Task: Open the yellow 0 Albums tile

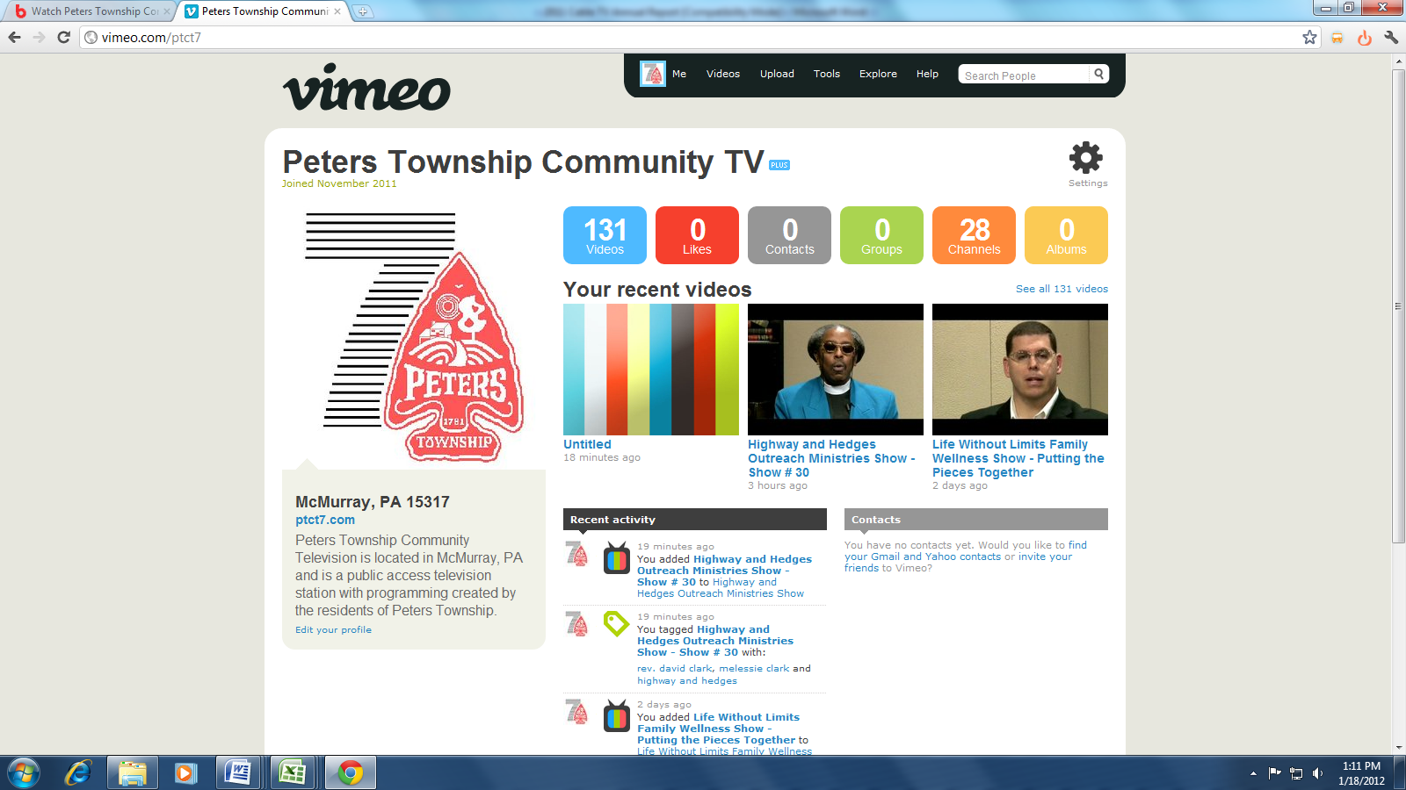Action: (1066, 235)
